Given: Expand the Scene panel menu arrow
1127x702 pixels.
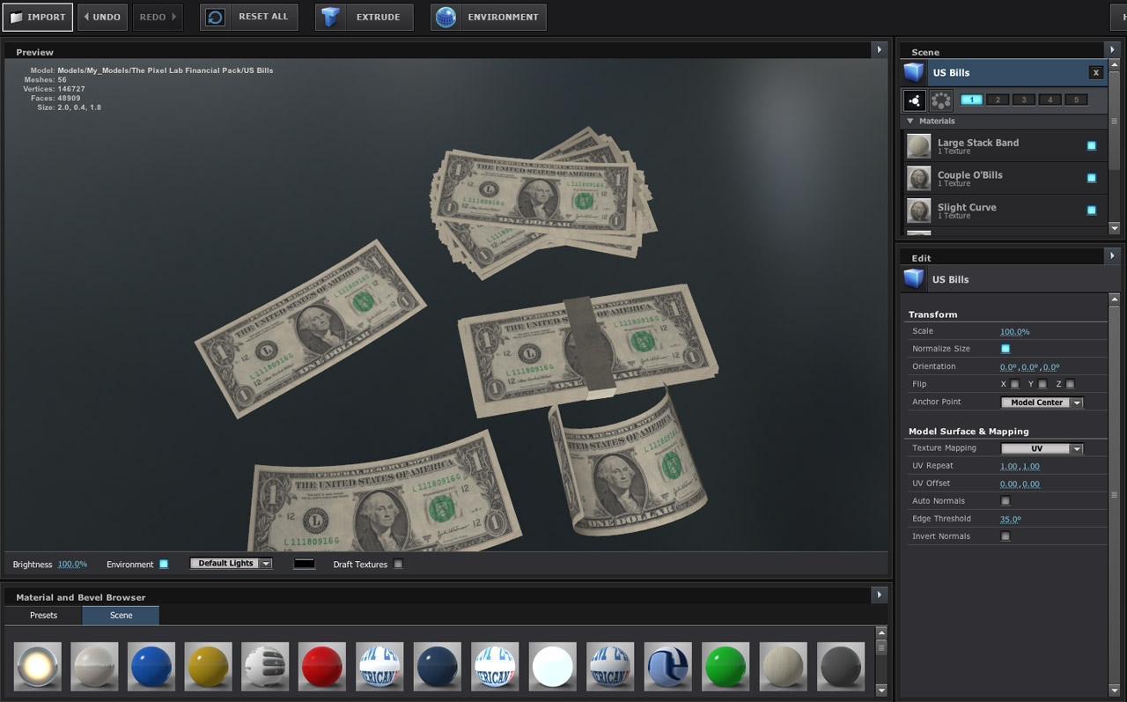Looking at the screenshot, I should click(1113, 50).
